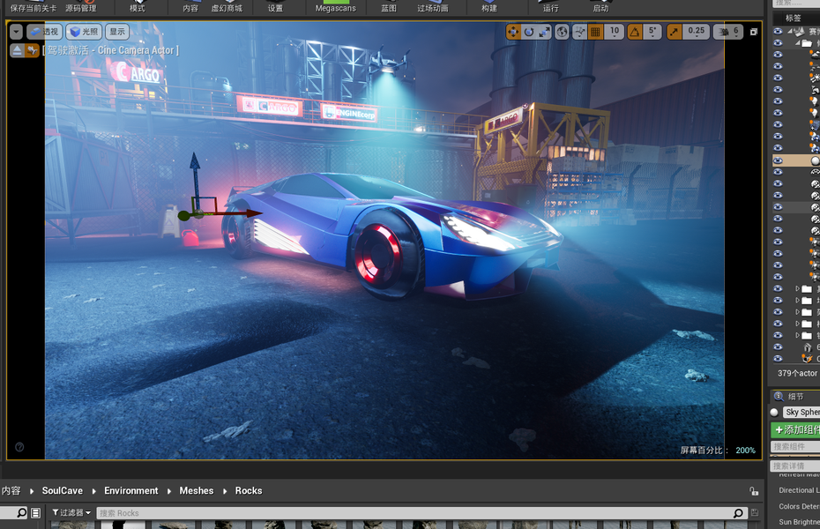Toggle world/local coordinate system globe icon
Viewport: 820px width, 529px height.
[562, 32]
